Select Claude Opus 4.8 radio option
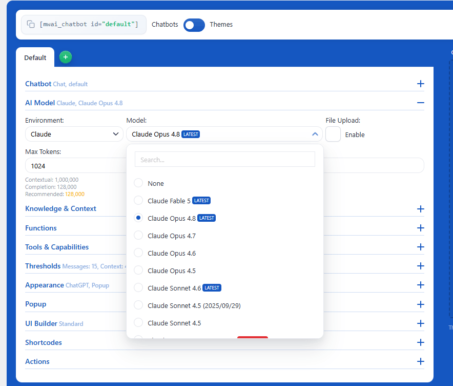Image resolution: width=453 pixels, height=386 pixels. click(x=138, y=218)
